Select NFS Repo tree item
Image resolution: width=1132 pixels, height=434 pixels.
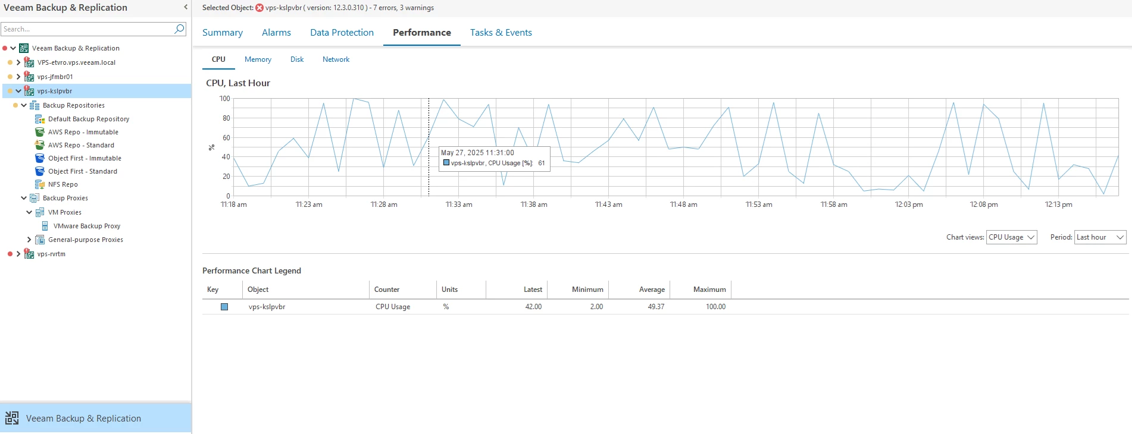click(x=63, y=184)
